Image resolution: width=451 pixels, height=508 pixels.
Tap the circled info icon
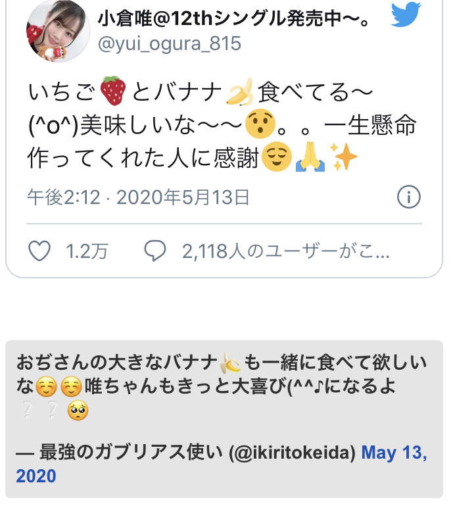408,197
